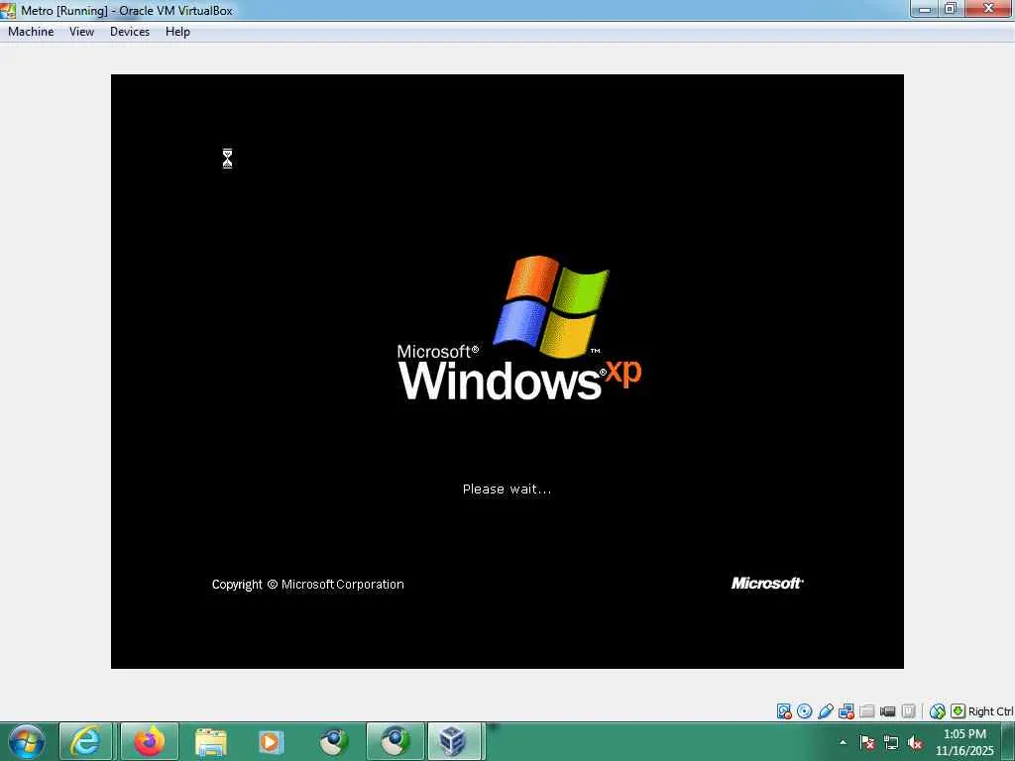Click the VirtualBox icon in title bar
1015x761 pixels.
8,10
